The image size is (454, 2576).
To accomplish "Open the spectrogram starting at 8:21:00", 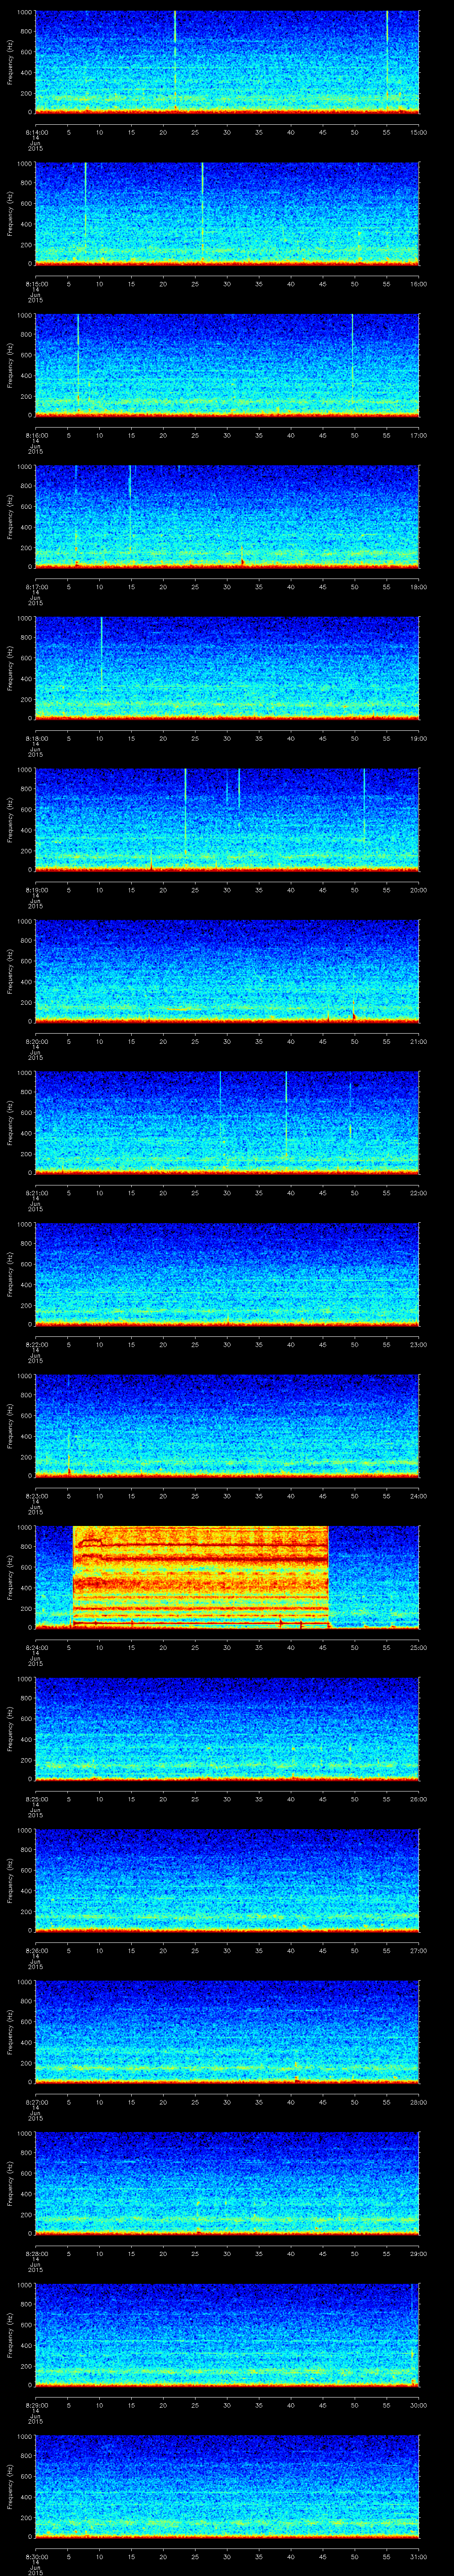I will 227,1122.
